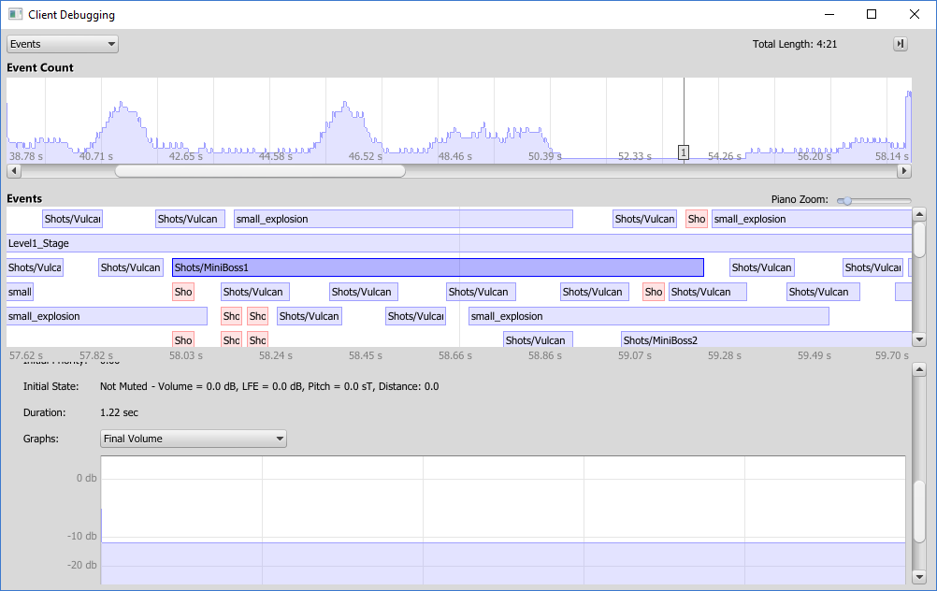The height and width of the screenshot is (591, 937).
Task: Click the "Duration:" label
Action: (44, 413)
